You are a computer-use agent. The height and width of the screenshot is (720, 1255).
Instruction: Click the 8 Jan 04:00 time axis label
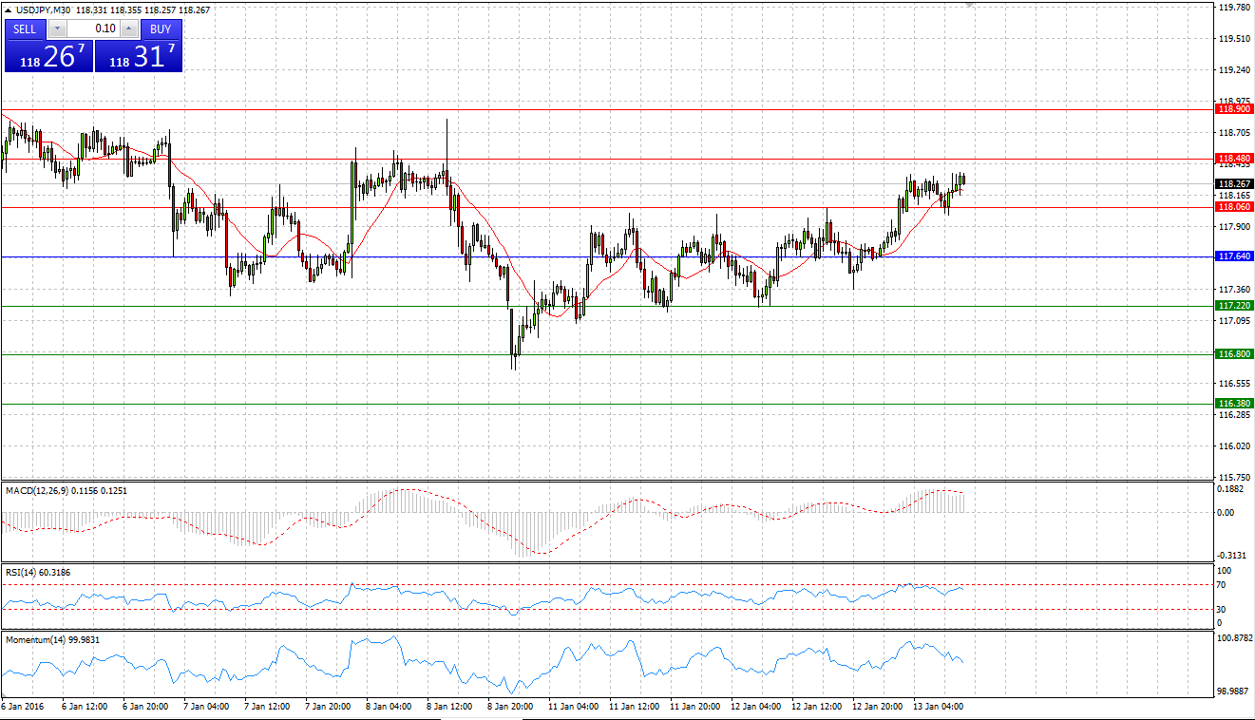(387, 707)
